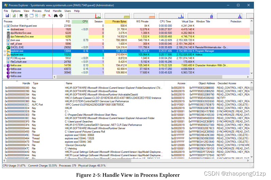This screenshot has width=271, height=180.
Task: Open the Help menu
Action: pyautogui.click(x=77, y=11)
